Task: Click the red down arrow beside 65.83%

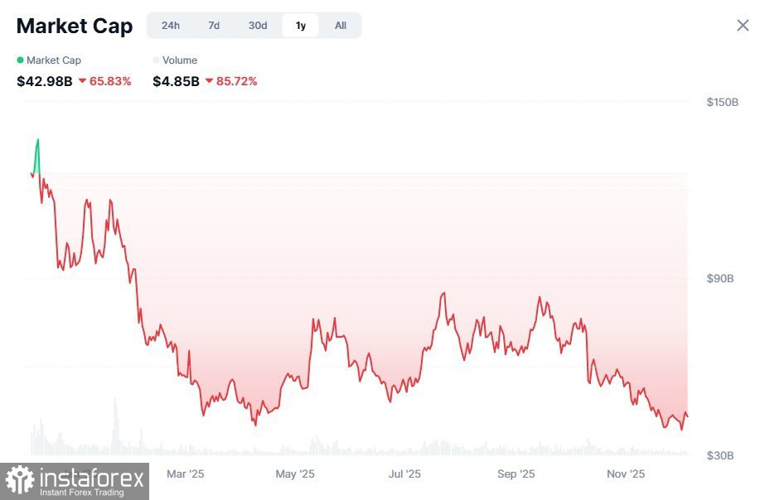Action: (83, 81)
